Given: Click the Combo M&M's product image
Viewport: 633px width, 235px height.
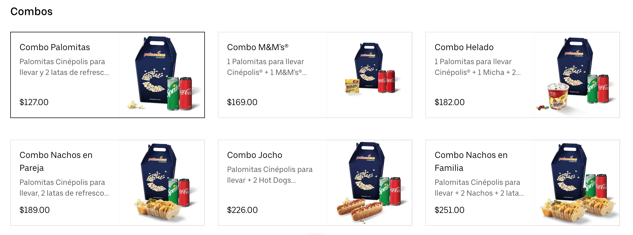Looking at the screenshot, I should [x=369, y=75].
